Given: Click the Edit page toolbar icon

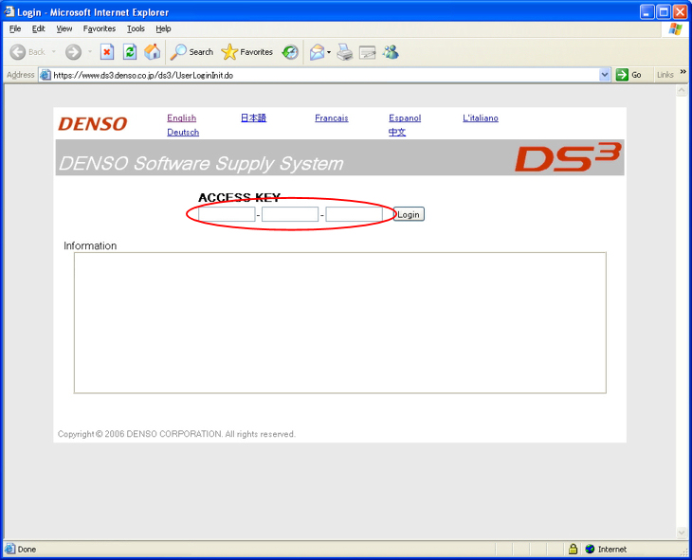Looking at the screenshot, I should point(367,52).
